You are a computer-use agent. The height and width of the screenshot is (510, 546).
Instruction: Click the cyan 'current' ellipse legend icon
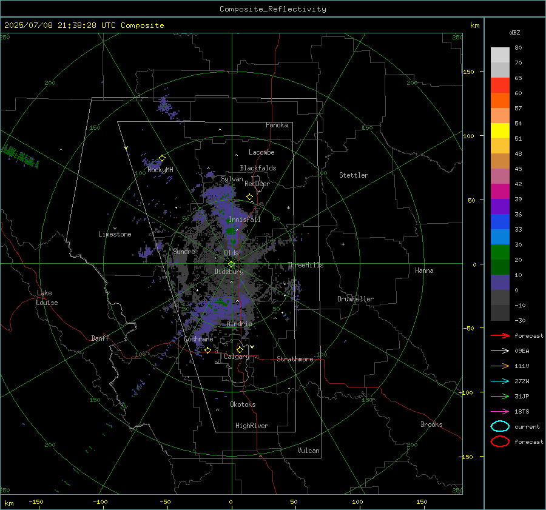(x=500, y=426)
